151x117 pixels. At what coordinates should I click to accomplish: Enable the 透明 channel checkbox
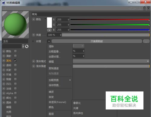pyautogui.click(x=15, y=65)
